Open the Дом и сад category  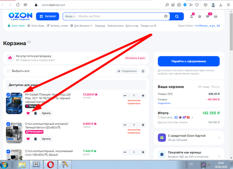pyautogui.click(x=132, y=26)
